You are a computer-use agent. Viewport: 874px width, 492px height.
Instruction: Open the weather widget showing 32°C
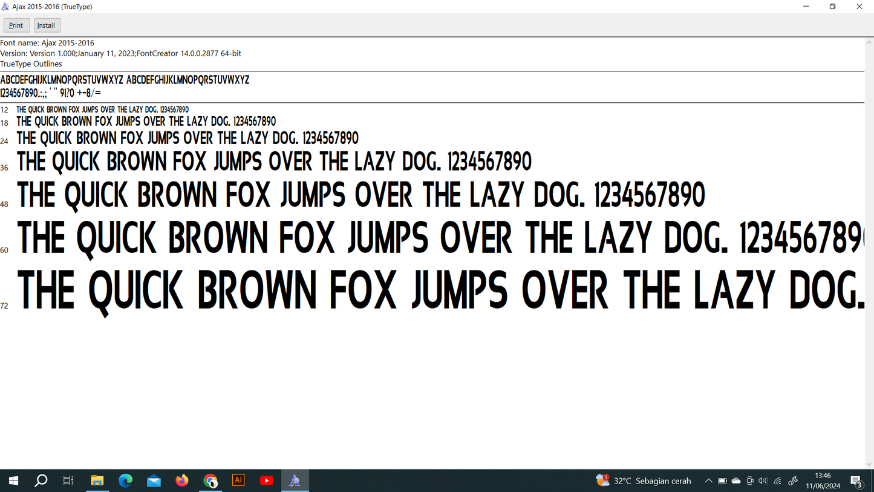pyautogui.click(x=644, y=481)
